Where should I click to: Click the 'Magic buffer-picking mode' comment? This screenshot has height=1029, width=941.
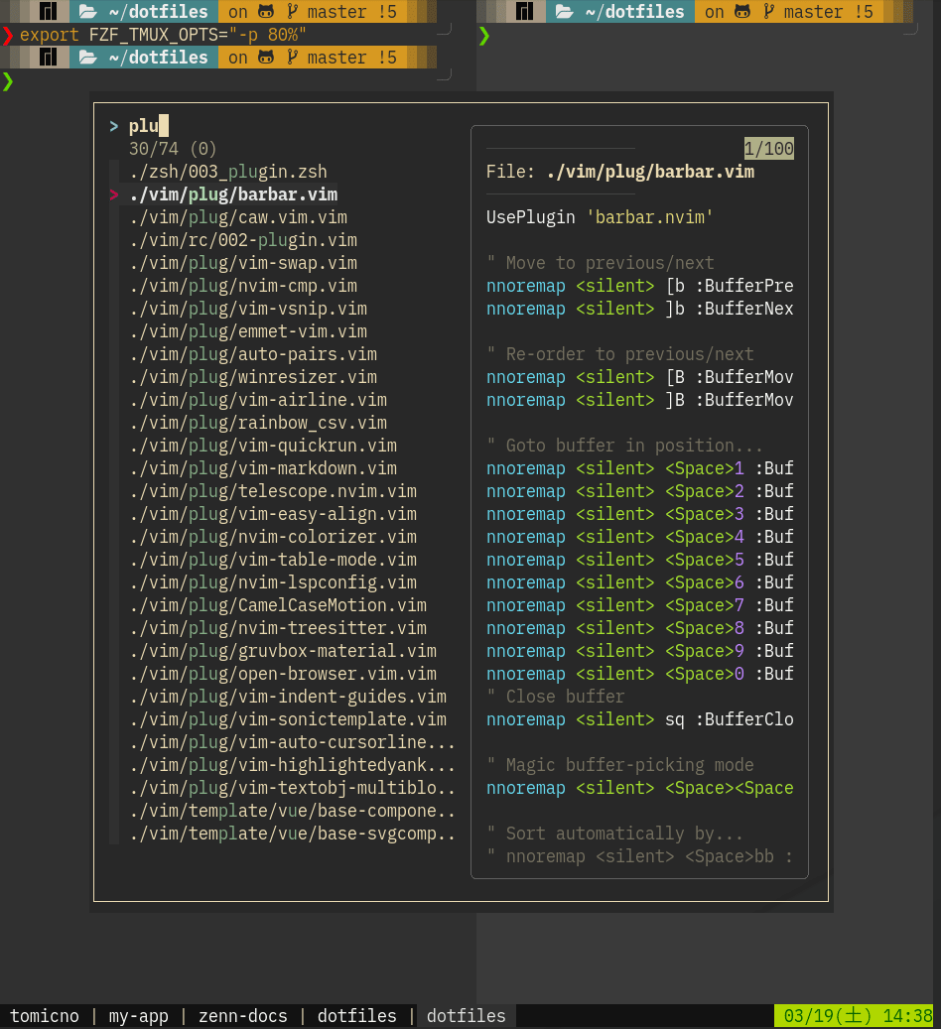pos(620,765)
